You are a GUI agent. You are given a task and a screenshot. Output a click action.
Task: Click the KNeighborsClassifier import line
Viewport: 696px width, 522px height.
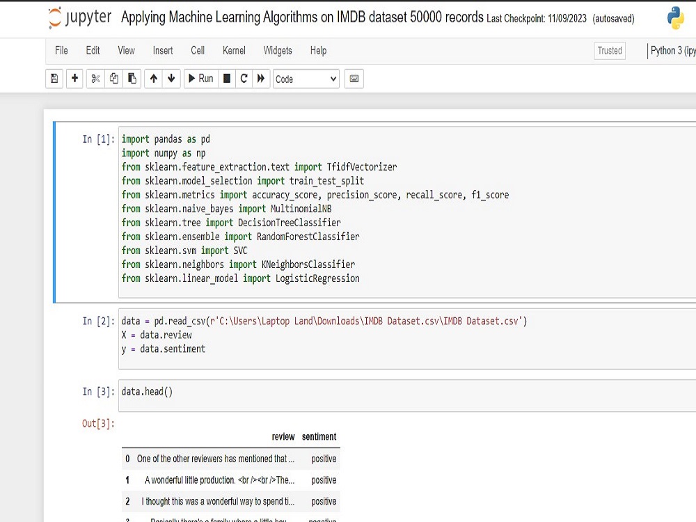238,264
